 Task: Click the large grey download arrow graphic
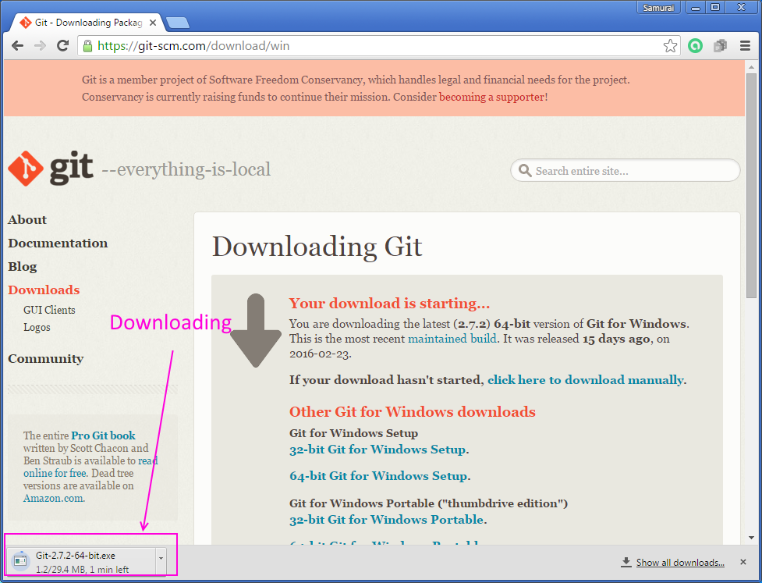256,330
